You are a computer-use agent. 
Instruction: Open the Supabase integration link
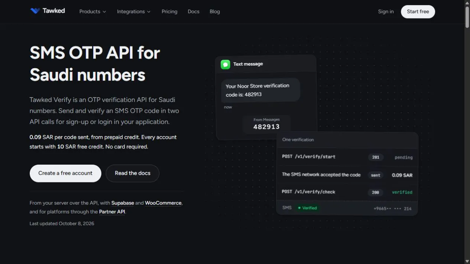click(x=123, y=203)
